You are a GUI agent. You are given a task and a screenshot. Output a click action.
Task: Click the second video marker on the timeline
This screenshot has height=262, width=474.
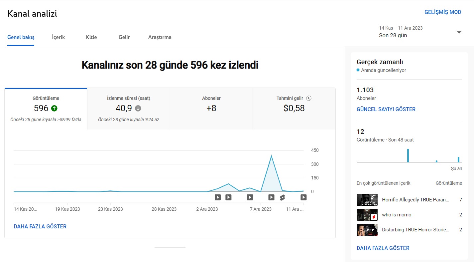coord(228,197)
